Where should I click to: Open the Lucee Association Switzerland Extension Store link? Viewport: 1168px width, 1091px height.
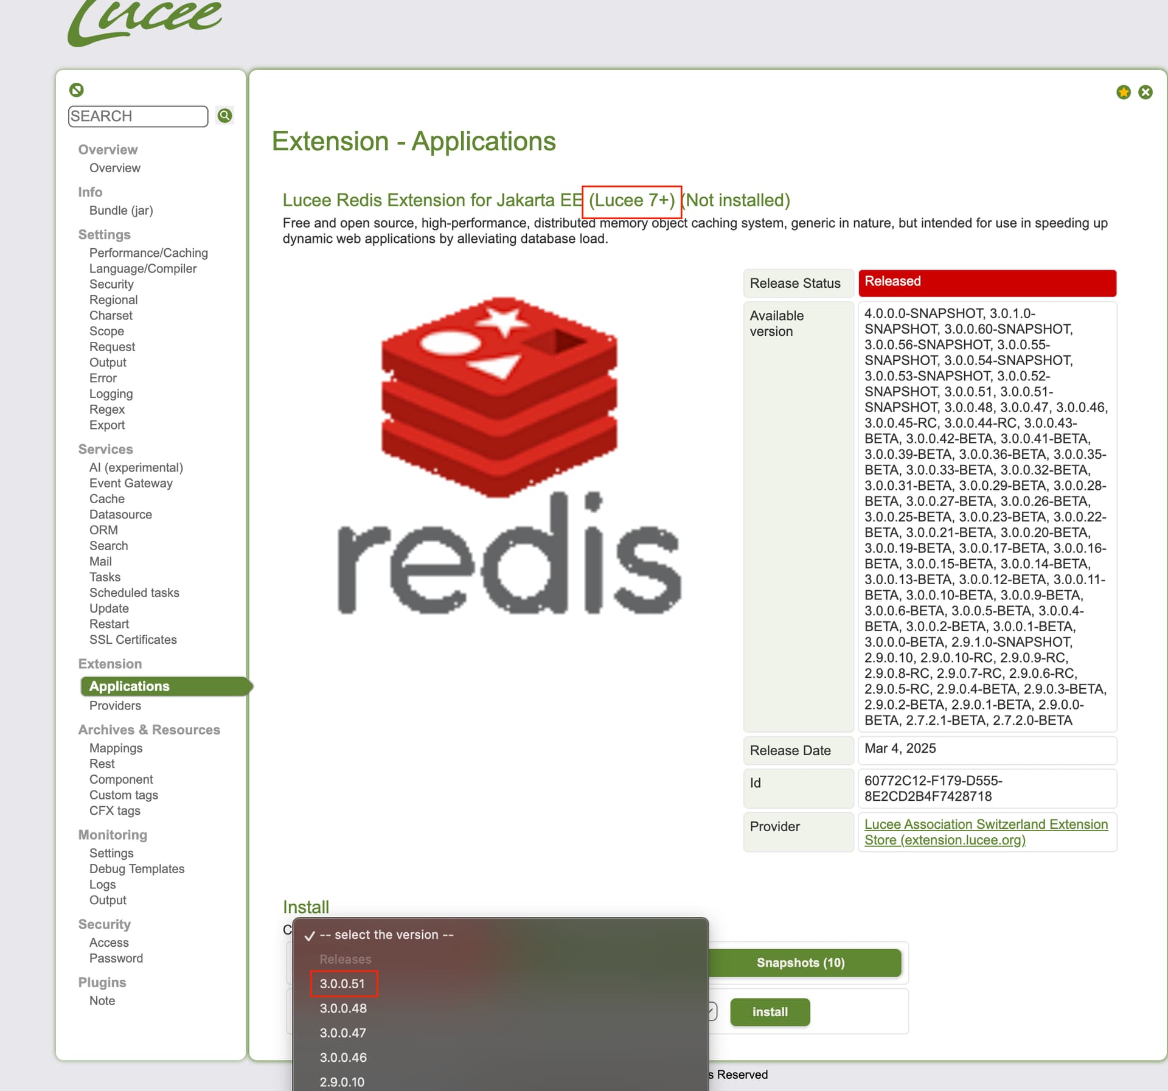(x=986, y=832)
